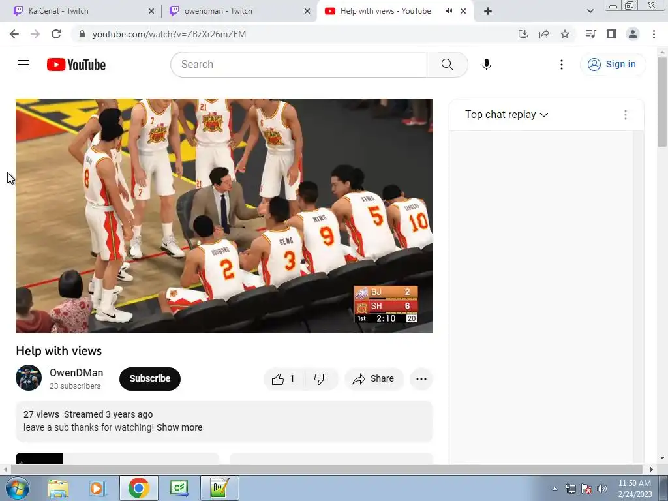Click the video player to pause
668x501 pixels.
click(x=224, y=215)
